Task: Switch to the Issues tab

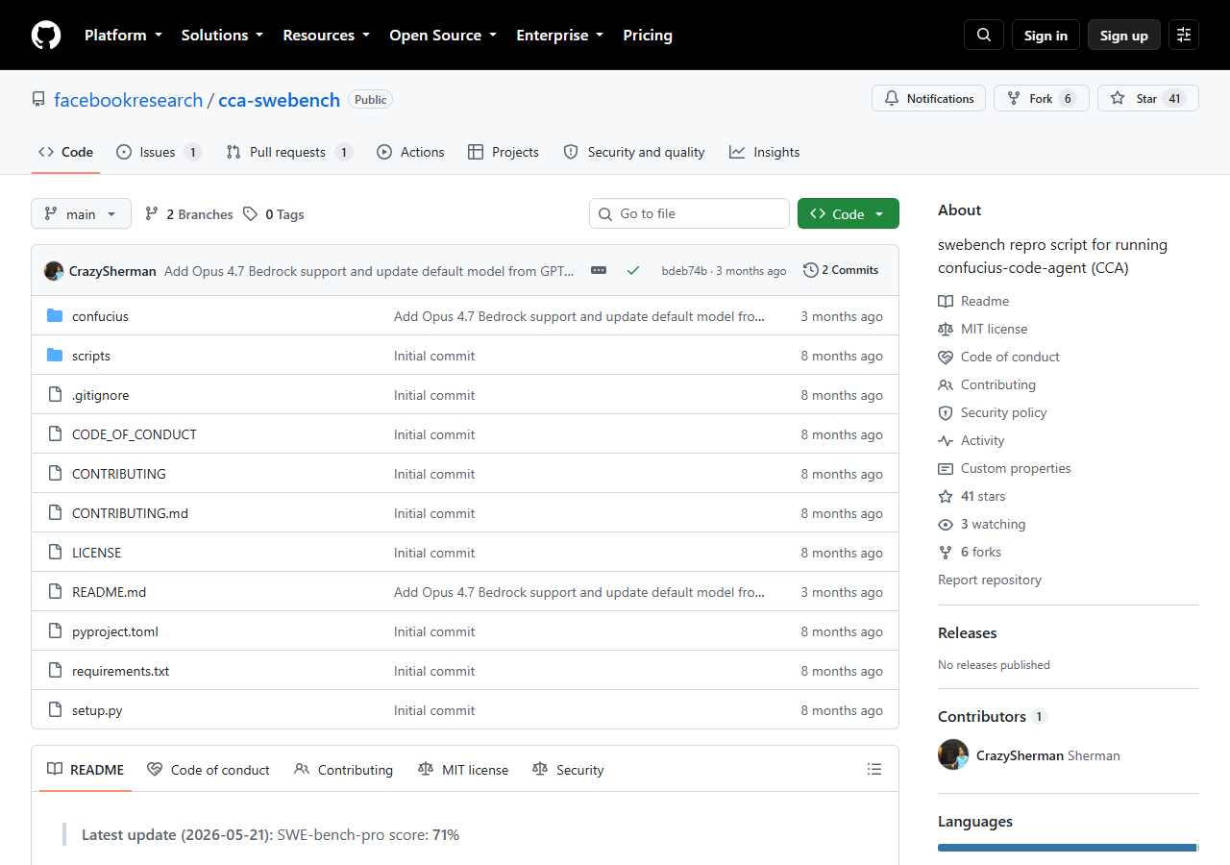Action: click(159, 152)
